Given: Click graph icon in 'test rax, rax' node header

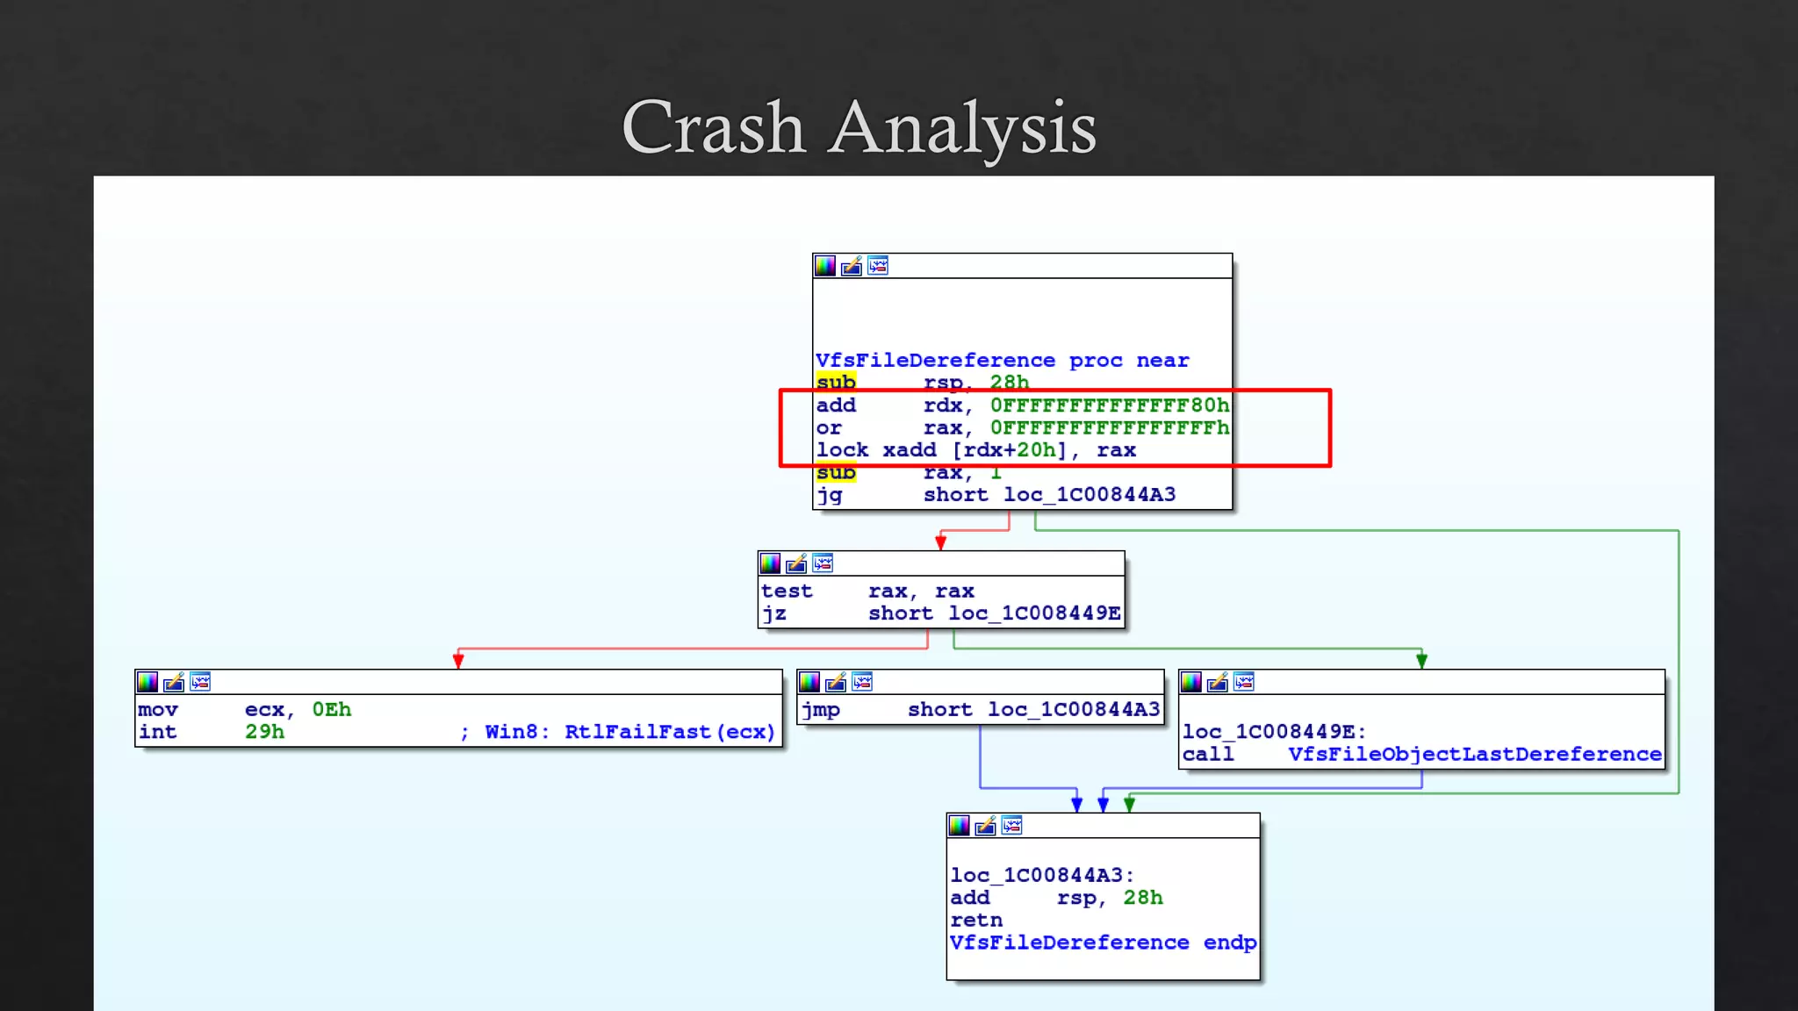Looking at the screenshot, I should (x=823, y=563).
